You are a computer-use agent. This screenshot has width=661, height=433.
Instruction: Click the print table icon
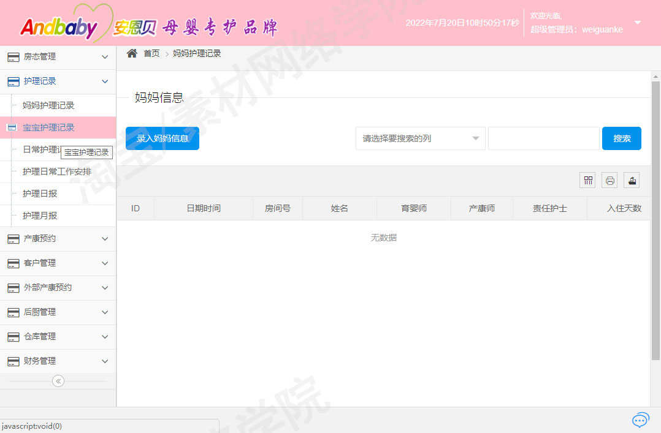click(609, 181)
